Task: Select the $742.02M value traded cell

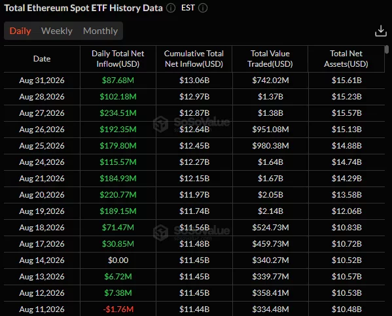Action: pos(270,80)
